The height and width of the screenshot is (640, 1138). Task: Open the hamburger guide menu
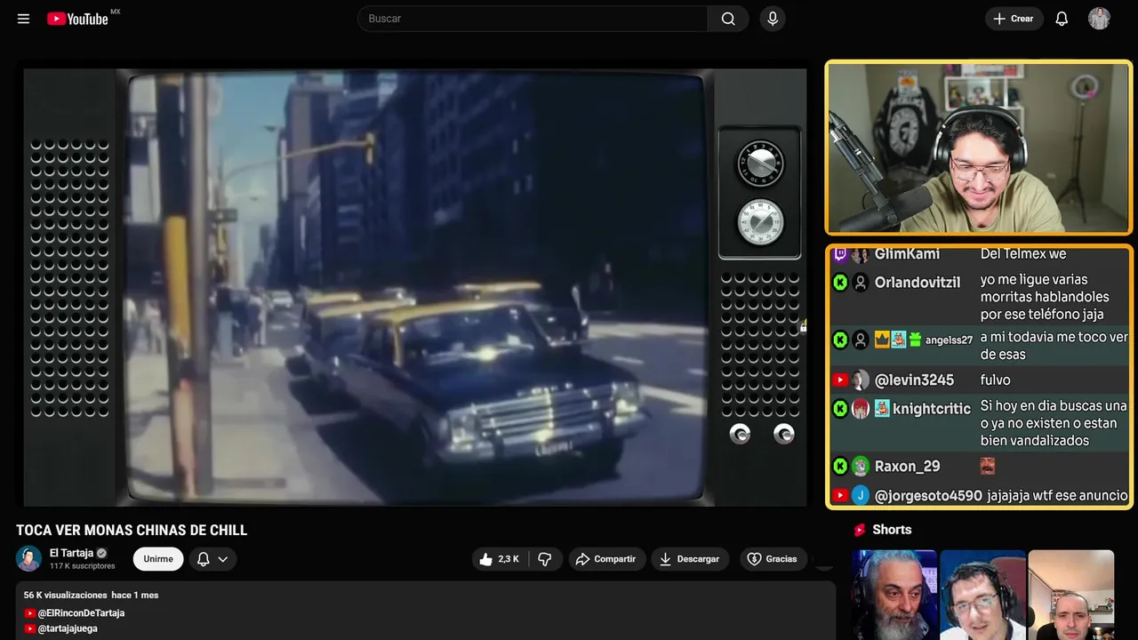click(23, 19)
